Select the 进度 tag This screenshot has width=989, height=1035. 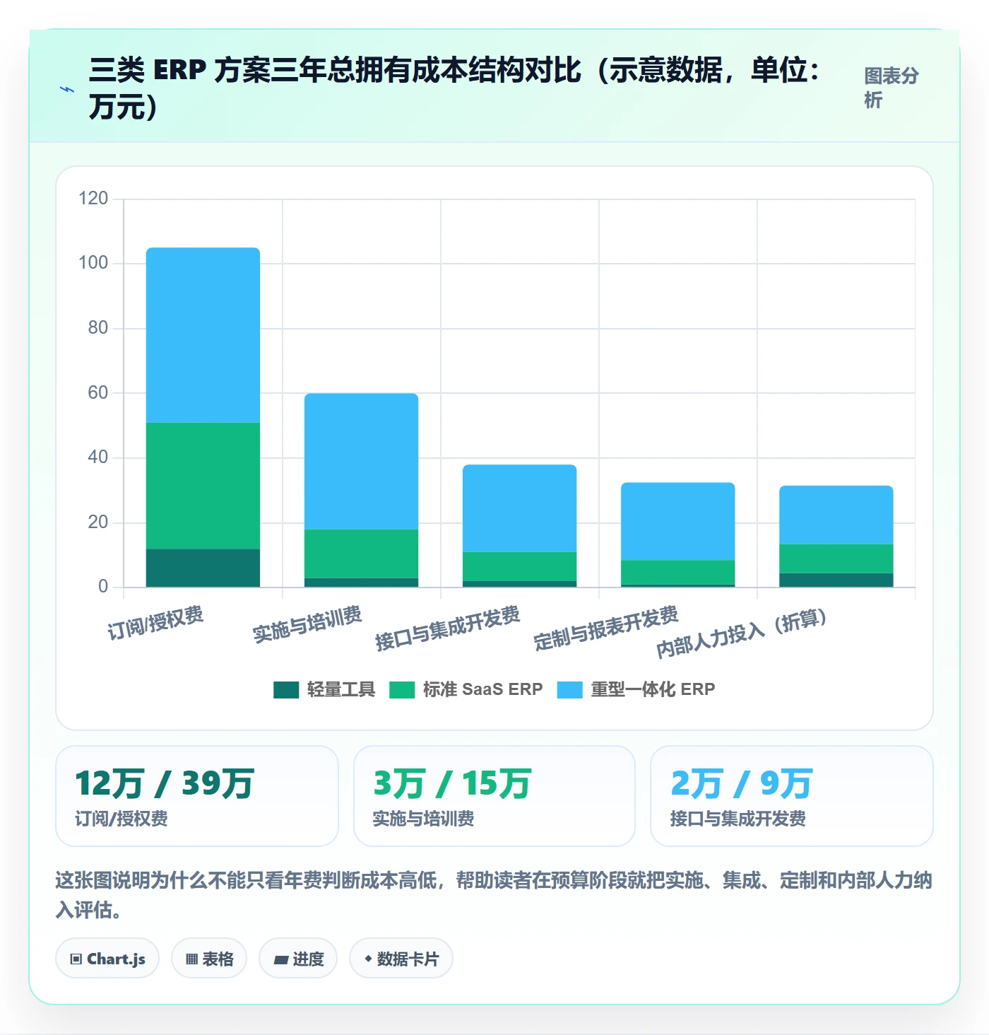298,959
